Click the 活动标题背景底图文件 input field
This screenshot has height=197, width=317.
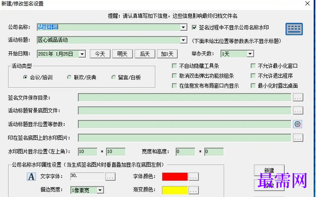pyautogui.click(x=184, y=110)
